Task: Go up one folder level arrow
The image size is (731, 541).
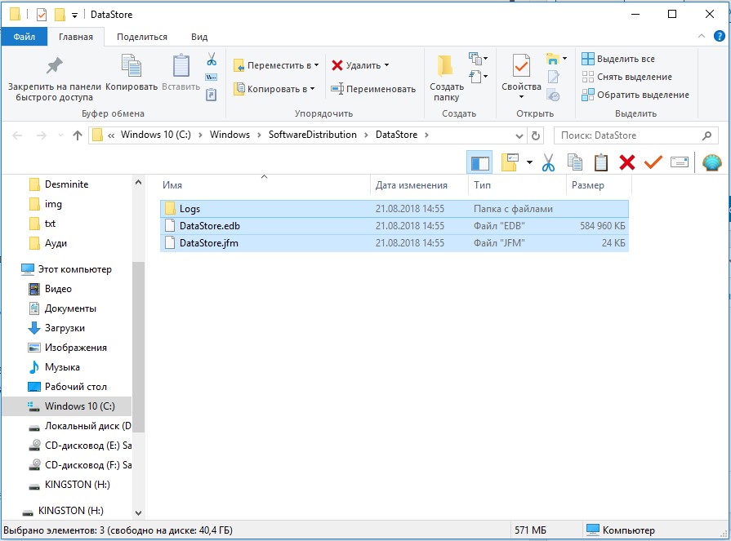Action: pyautogui.click(x=78, y=135)
